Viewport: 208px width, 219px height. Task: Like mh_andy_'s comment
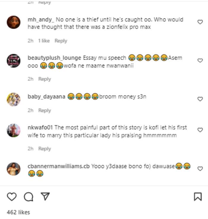(200, 22)
